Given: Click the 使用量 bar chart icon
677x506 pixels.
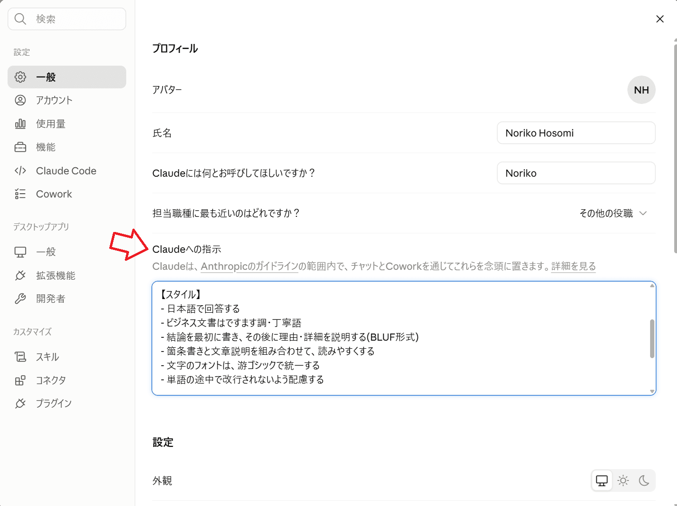Looking at the screenshot, I should 20,124.
